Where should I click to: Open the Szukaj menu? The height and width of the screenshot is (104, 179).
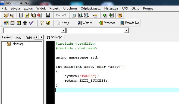tap(28, 8)
